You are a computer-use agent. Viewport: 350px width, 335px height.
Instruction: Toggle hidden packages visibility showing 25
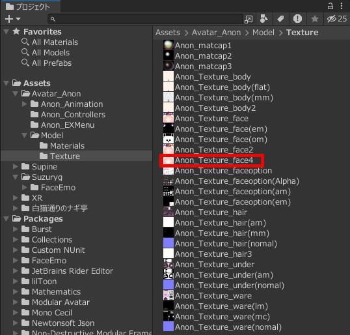coord(337,19)
